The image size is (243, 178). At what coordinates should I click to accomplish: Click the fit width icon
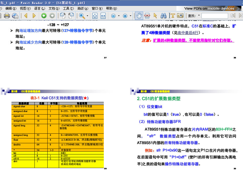pos(103,16)
